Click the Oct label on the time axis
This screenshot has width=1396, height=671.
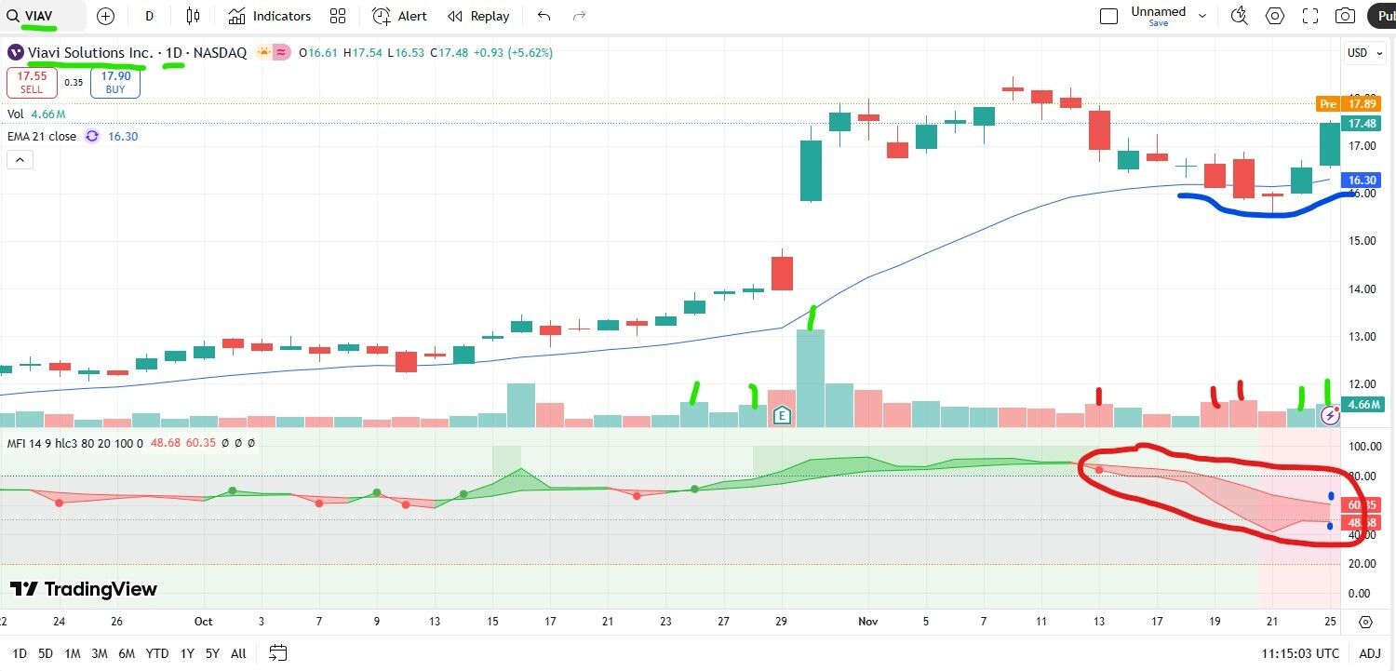[x=204, y=622]
